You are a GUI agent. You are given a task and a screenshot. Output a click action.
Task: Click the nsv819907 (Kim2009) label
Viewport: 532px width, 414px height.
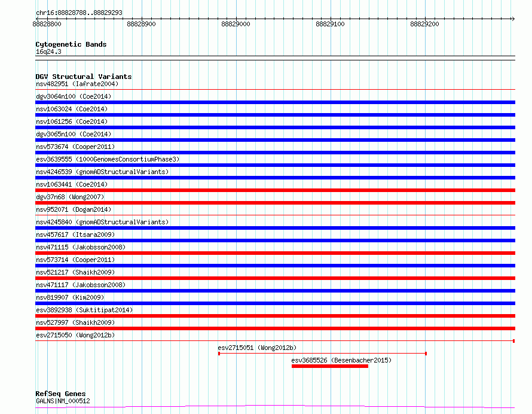click(70, 297)
